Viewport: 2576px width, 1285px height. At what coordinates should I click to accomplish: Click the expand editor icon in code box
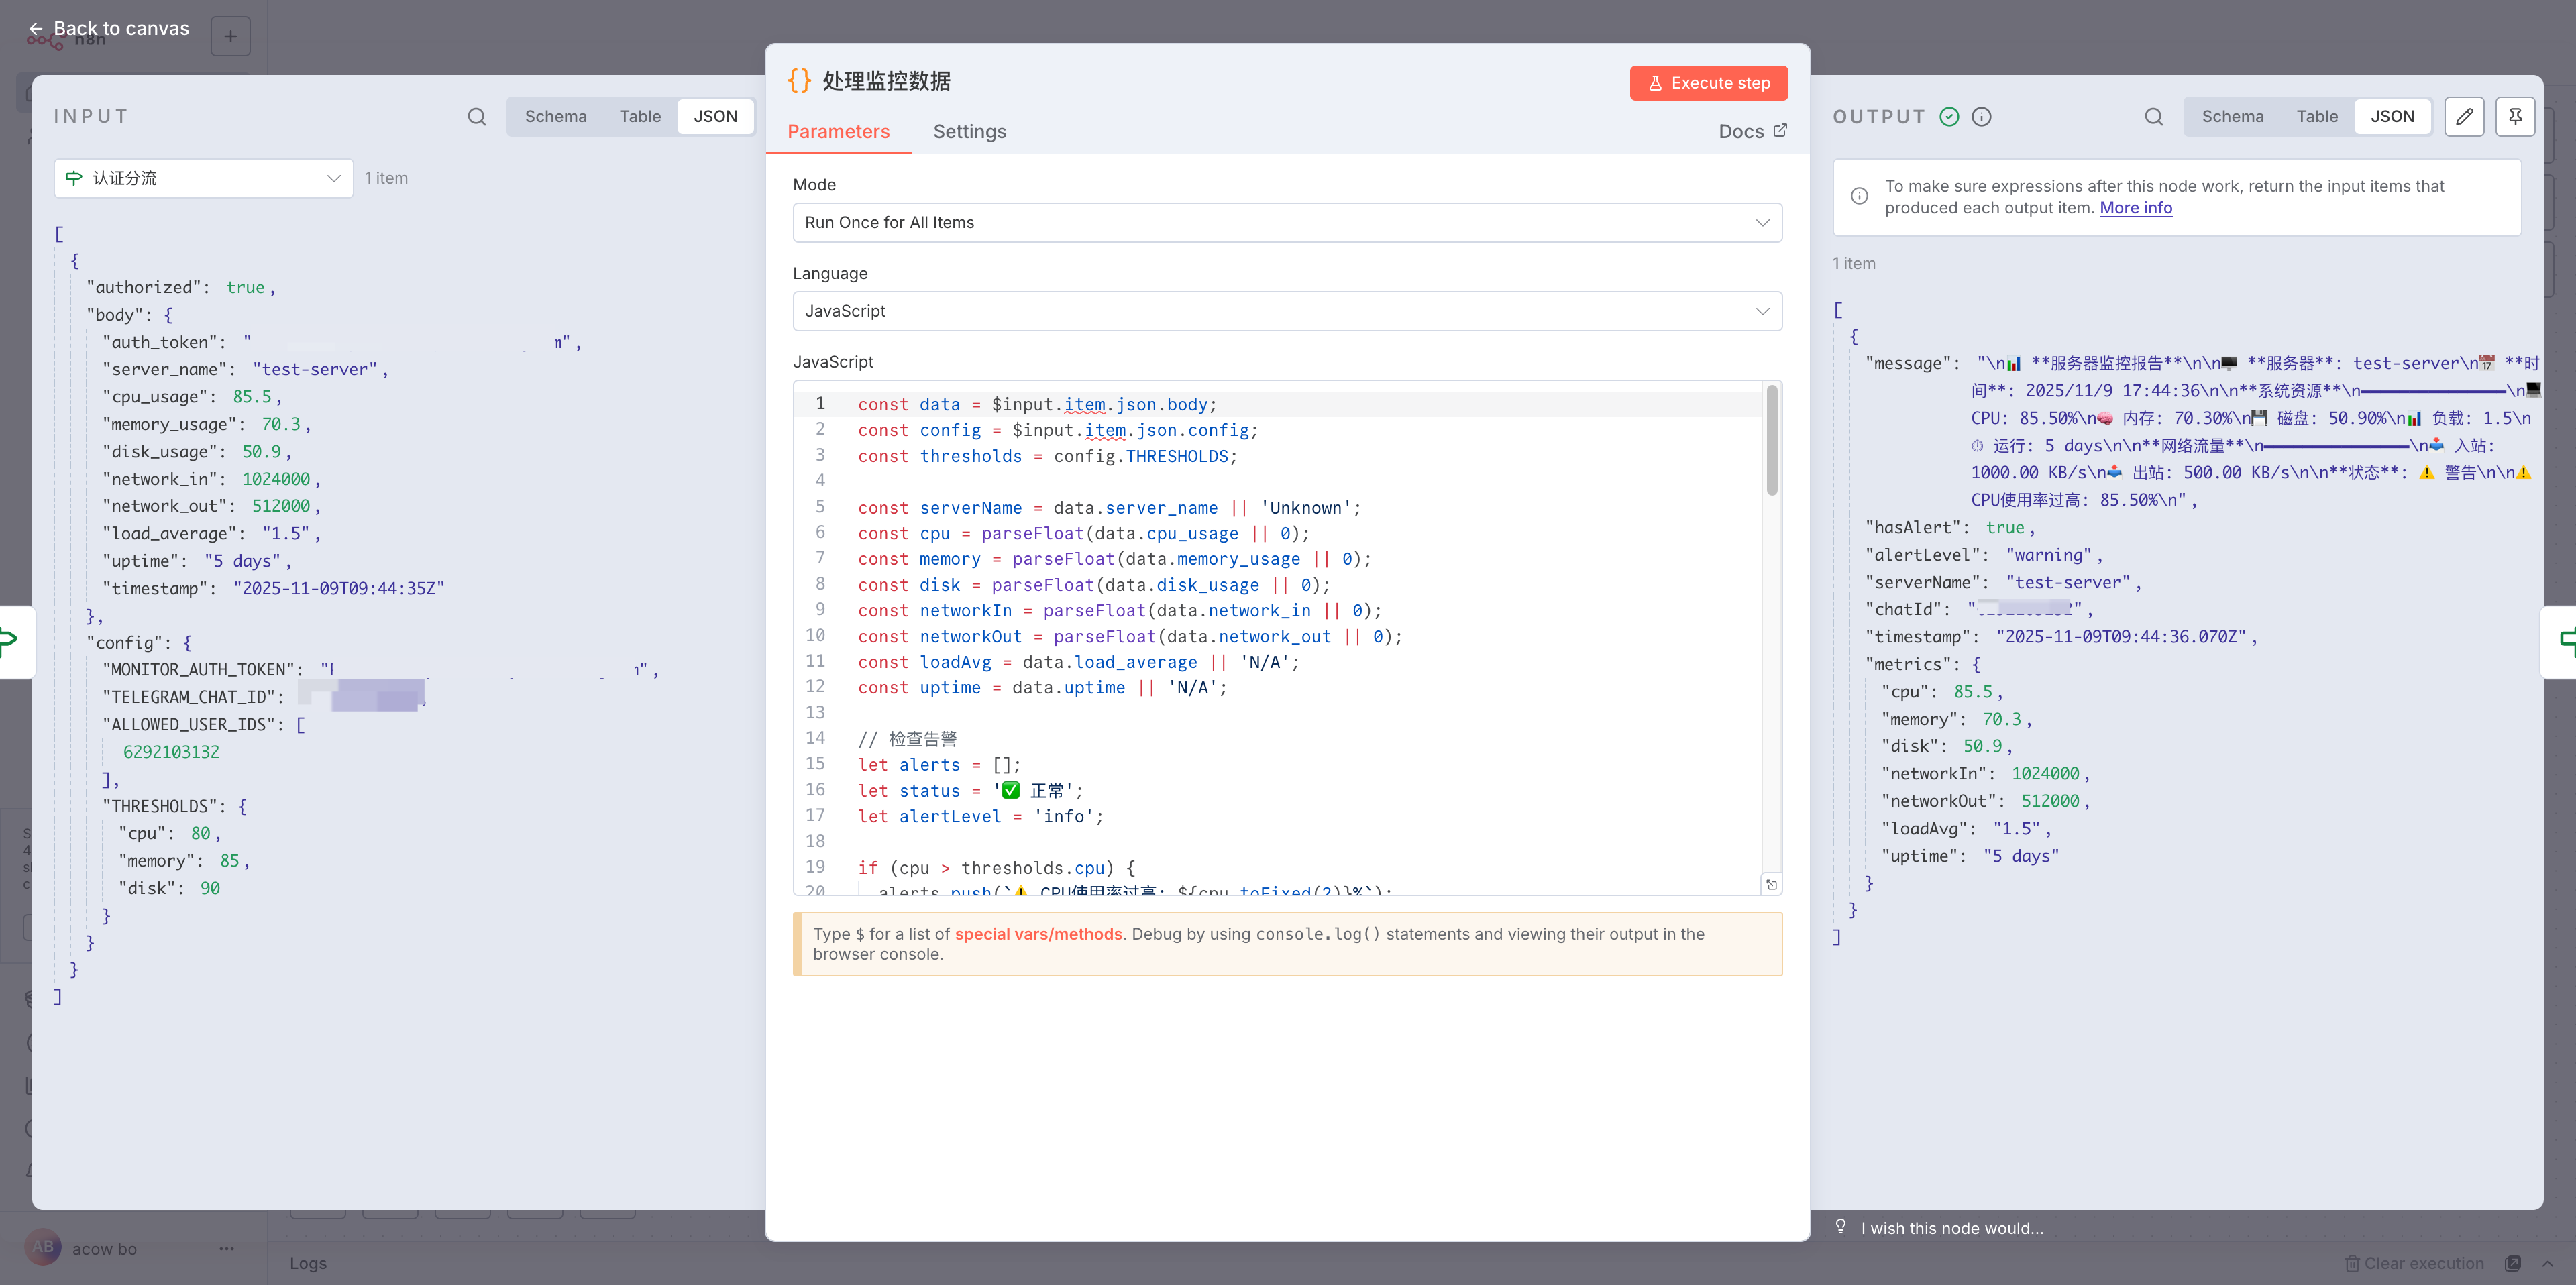1771,884
